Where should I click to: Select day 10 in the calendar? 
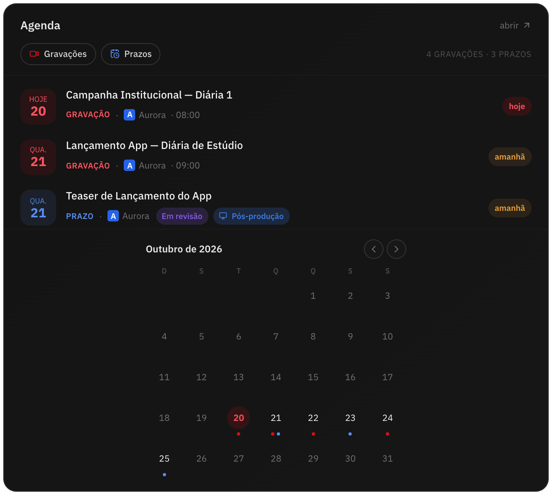388,336
